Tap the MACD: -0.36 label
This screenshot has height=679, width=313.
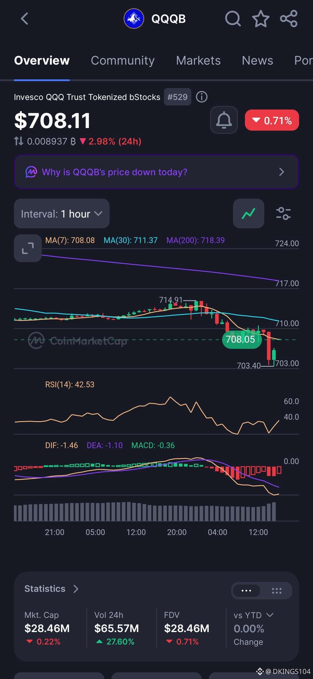pyautogui.click(x=153, y=445)
